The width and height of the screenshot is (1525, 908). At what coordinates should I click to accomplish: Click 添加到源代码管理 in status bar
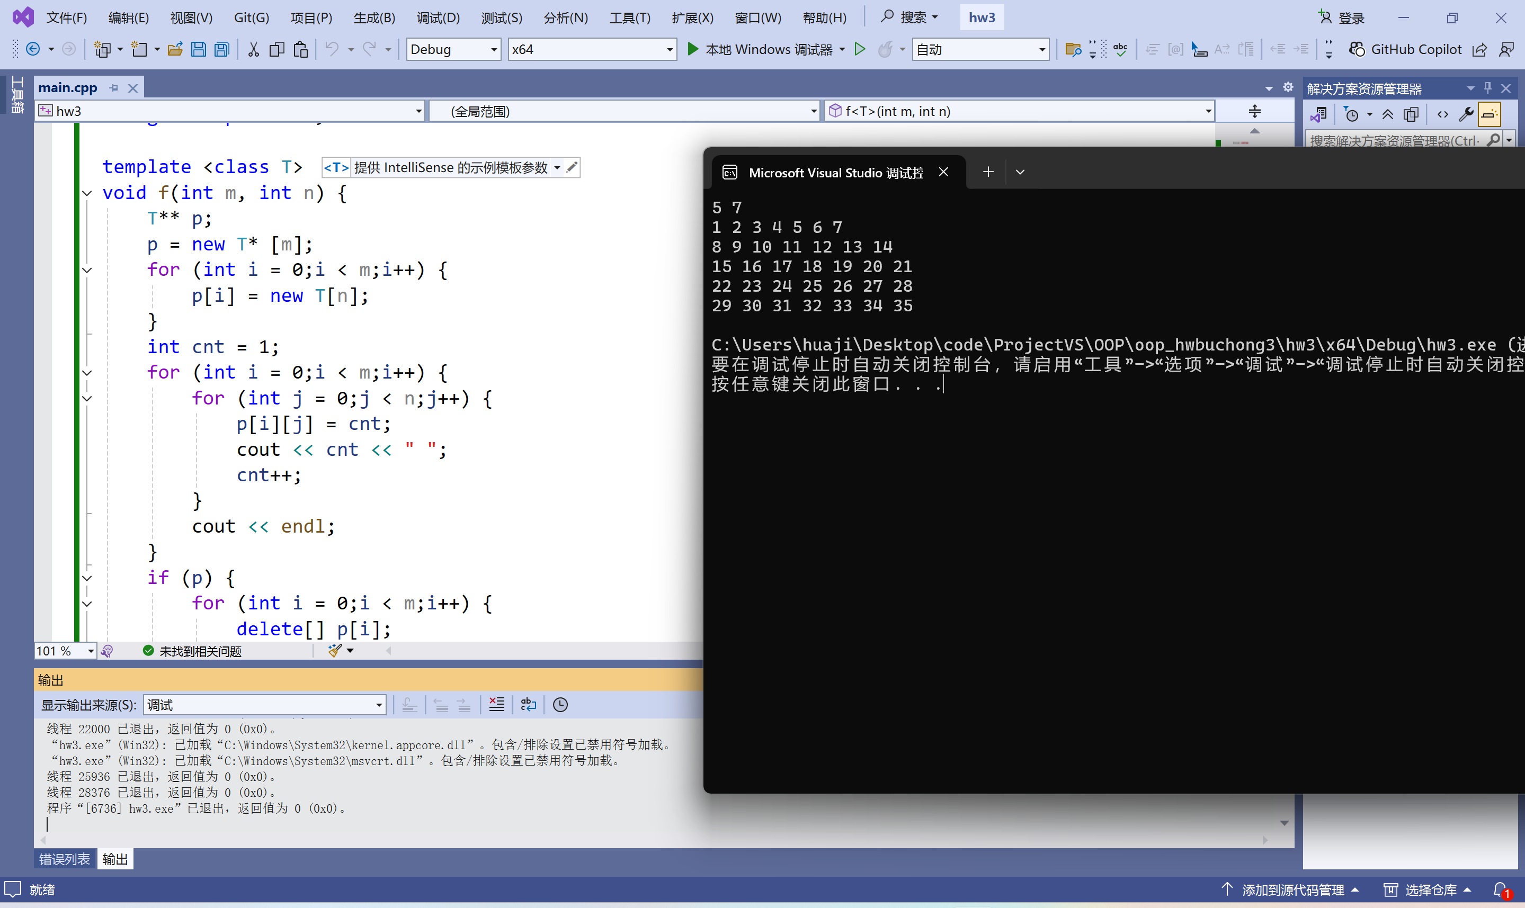pyautogui.click(x=1292, y=889)
